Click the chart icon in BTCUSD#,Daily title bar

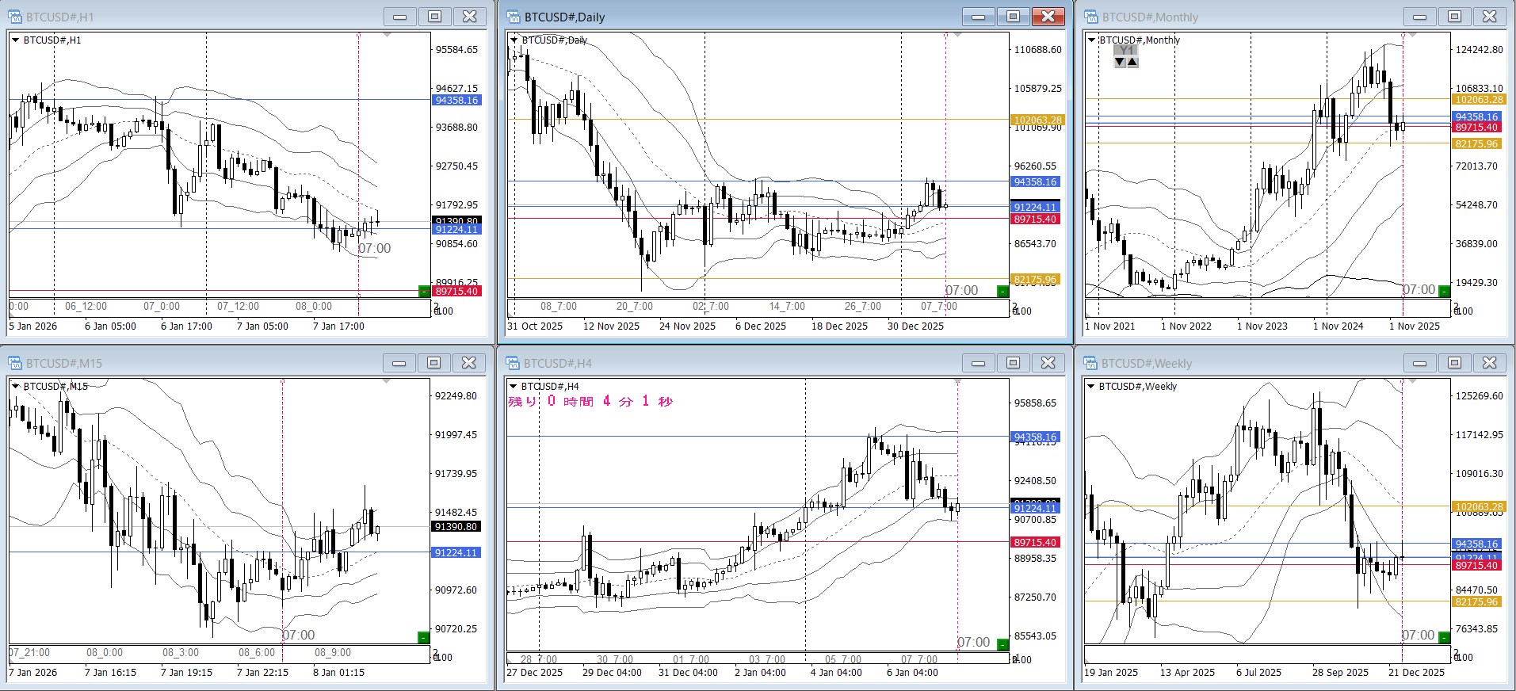coord(514,17)
